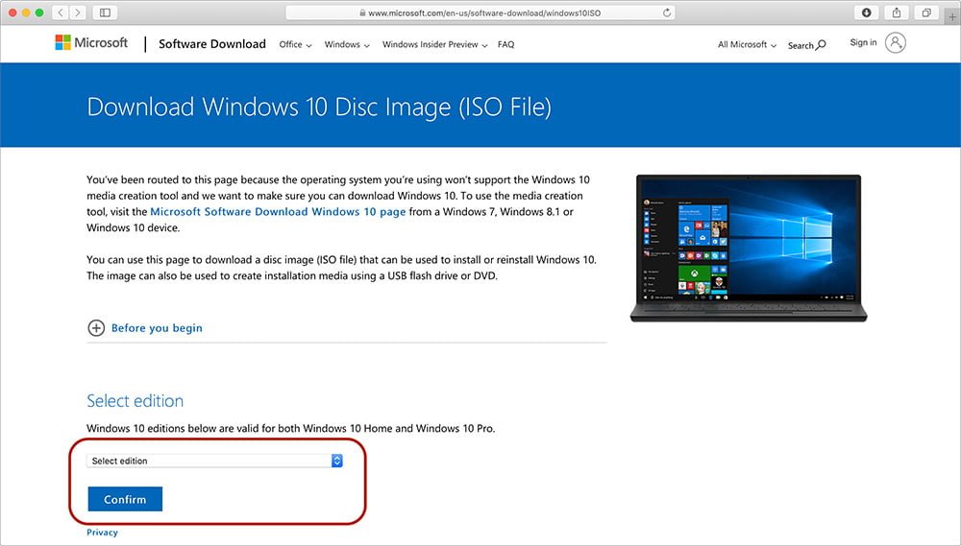Expand Before you begin plus icon

(x=96, y=328)
